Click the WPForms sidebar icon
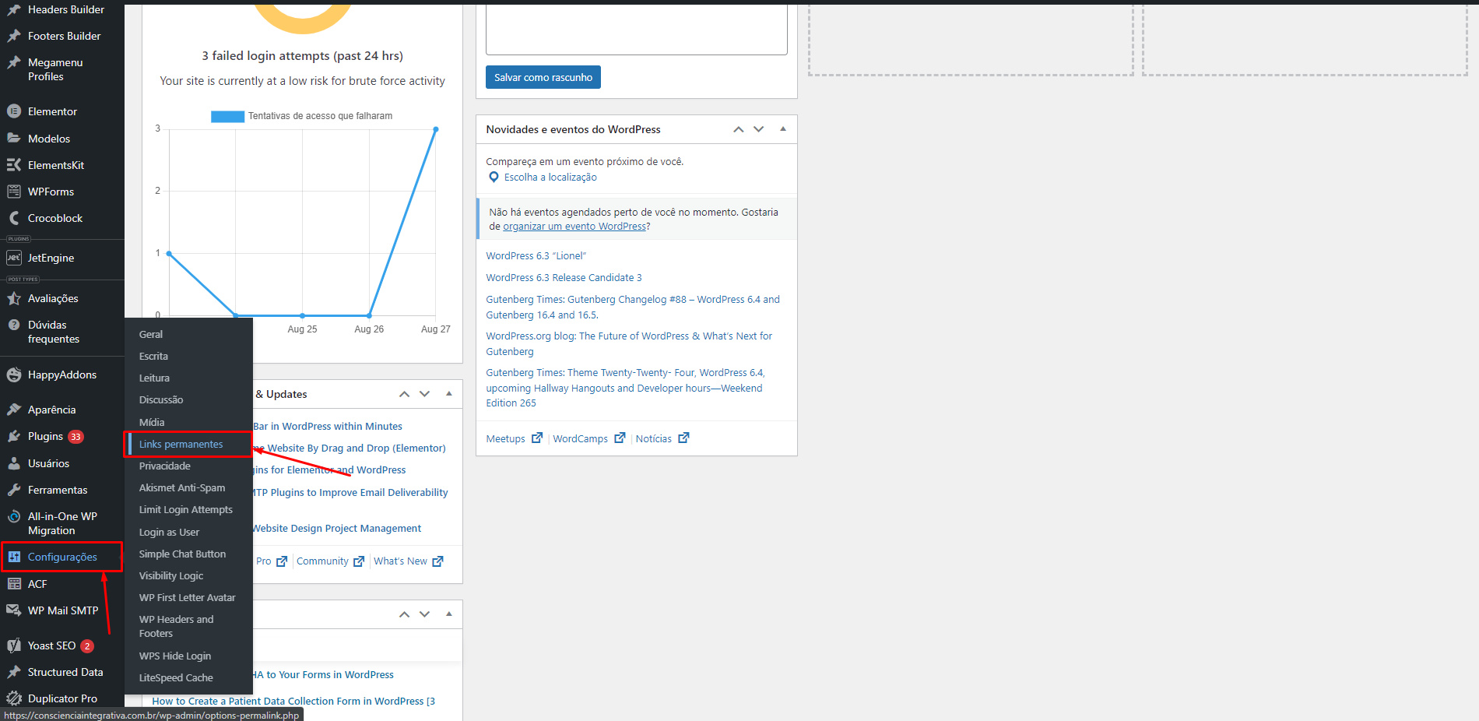 (14, 192)
